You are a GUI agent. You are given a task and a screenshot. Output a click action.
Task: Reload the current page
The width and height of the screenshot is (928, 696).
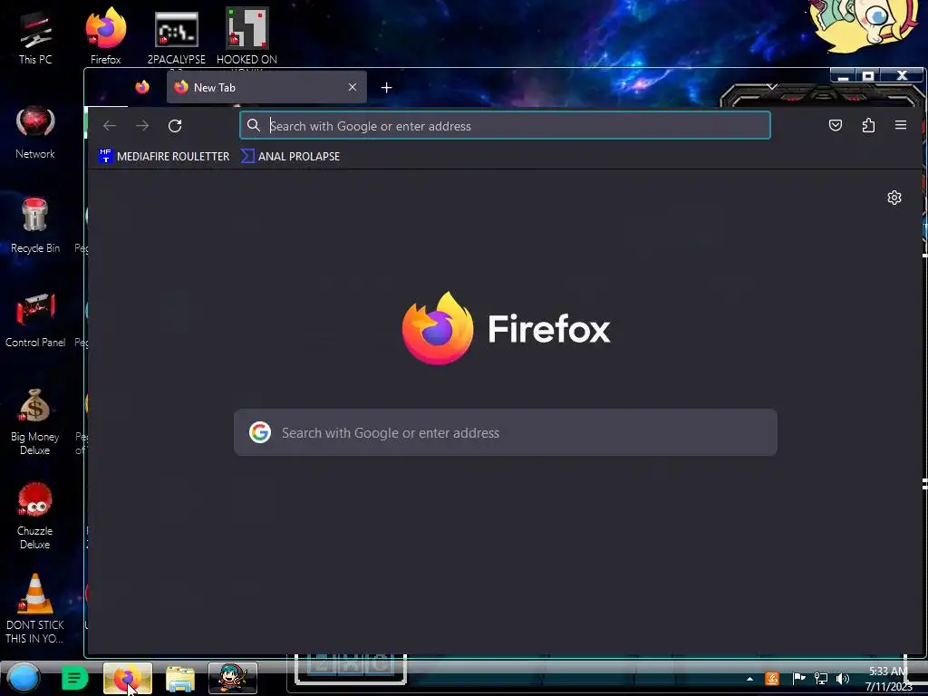click(x=175, y=125)
